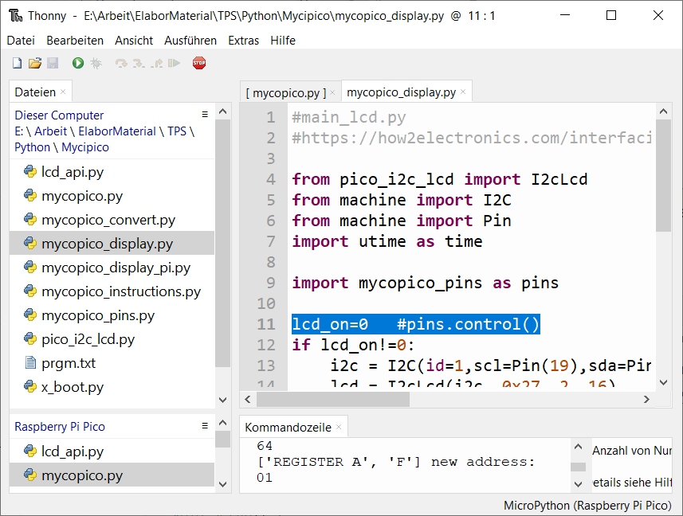Click MicroPython (Raspberry Pi Pico) interpreter selector
683x516 pixels.
click(x=587, y=506)
